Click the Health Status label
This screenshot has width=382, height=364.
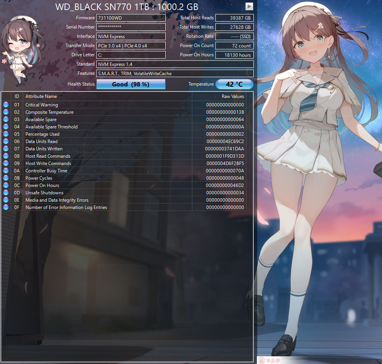point(81,84)
